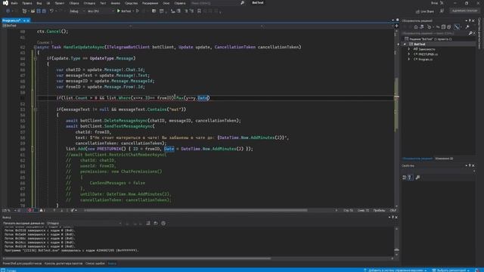
Task: Click the Sync with Active Document icon
Action: tap(438, 27)
